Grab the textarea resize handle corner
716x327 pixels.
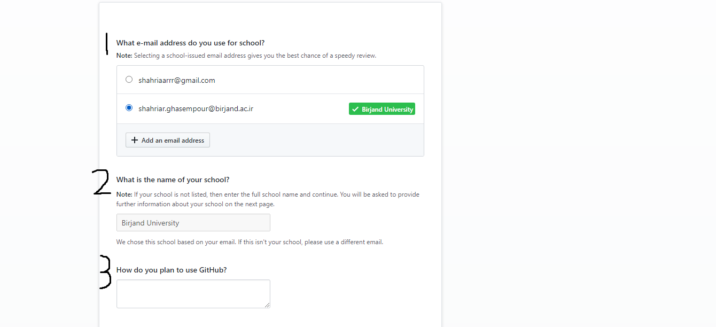267,305
